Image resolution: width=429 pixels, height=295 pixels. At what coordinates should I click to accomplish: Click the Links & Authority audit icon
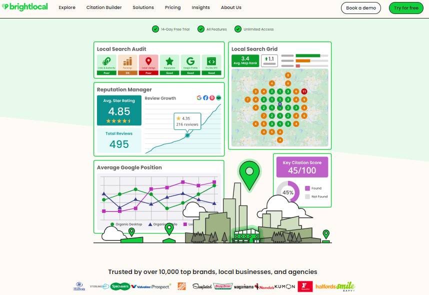coord(106,61)
